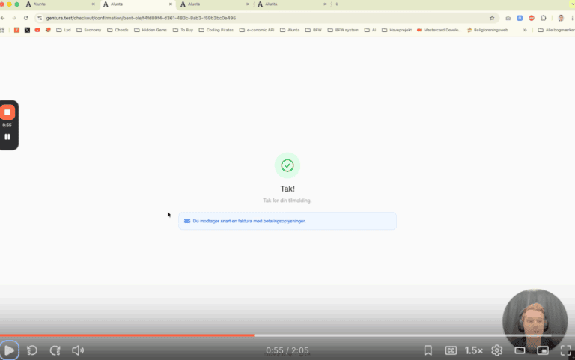Image resolution: width=575 pixels, height=360 pixels.
Task: Bookmark this moment in the video
Action: 428,350
